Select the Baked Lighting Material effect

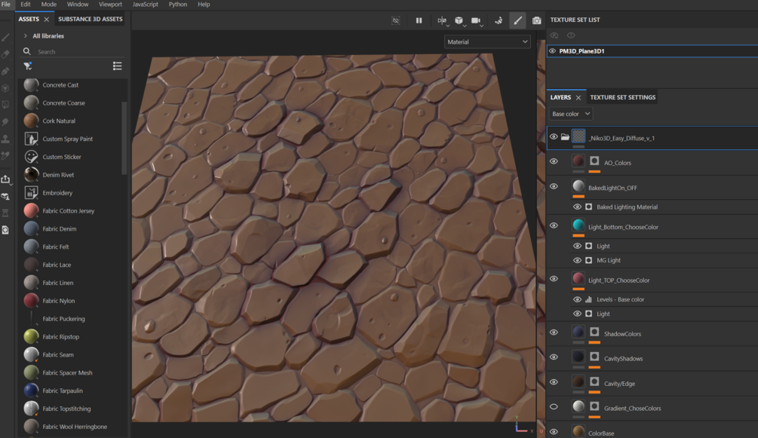click(627, 207)
